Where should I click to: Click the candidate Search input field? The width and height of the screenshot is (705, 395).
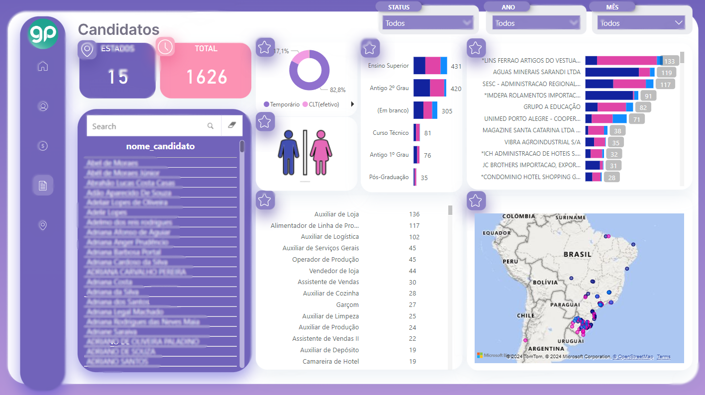[147, 126]
